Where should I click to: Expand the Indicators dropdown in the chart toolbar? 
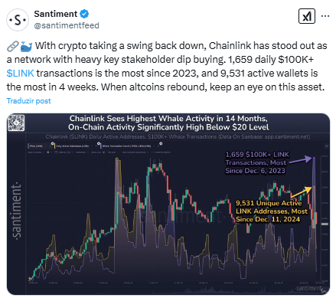point(82,152)
